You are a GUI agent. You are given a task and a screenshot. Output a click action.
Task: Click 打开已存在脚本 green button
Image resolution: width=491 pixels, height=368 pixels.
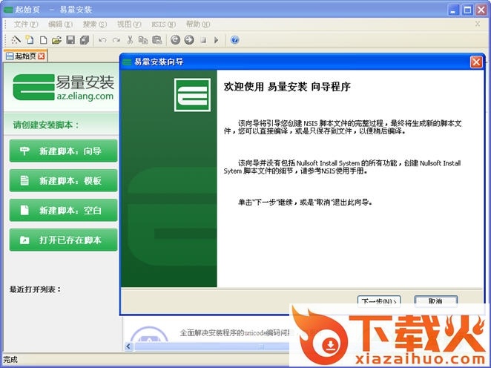63,240
